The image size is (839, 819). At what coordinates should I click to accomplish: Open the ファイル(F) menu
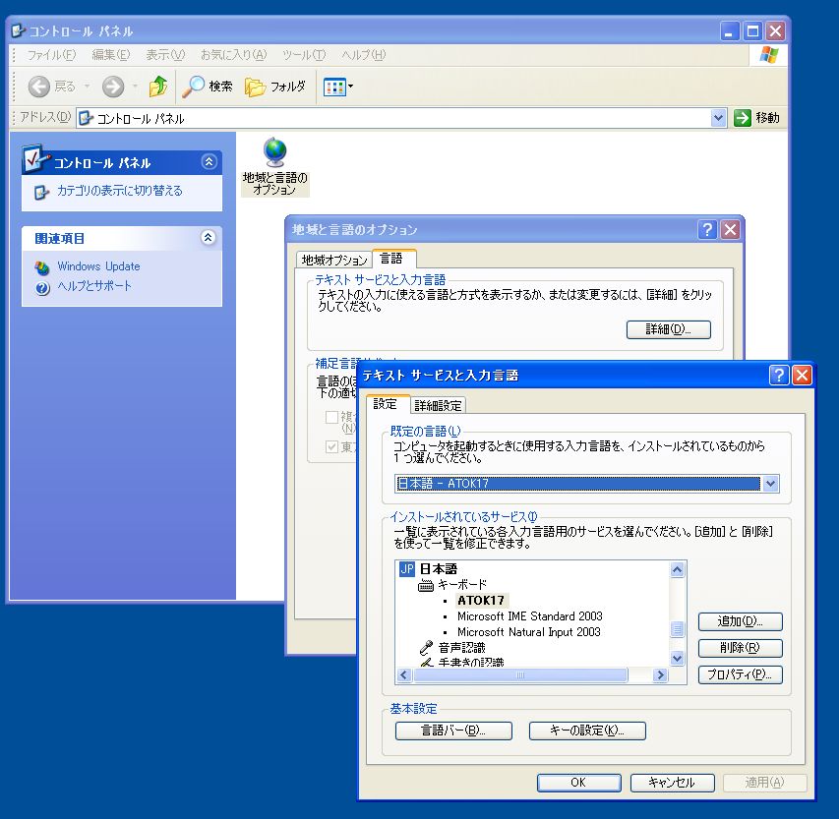(51, 54)
